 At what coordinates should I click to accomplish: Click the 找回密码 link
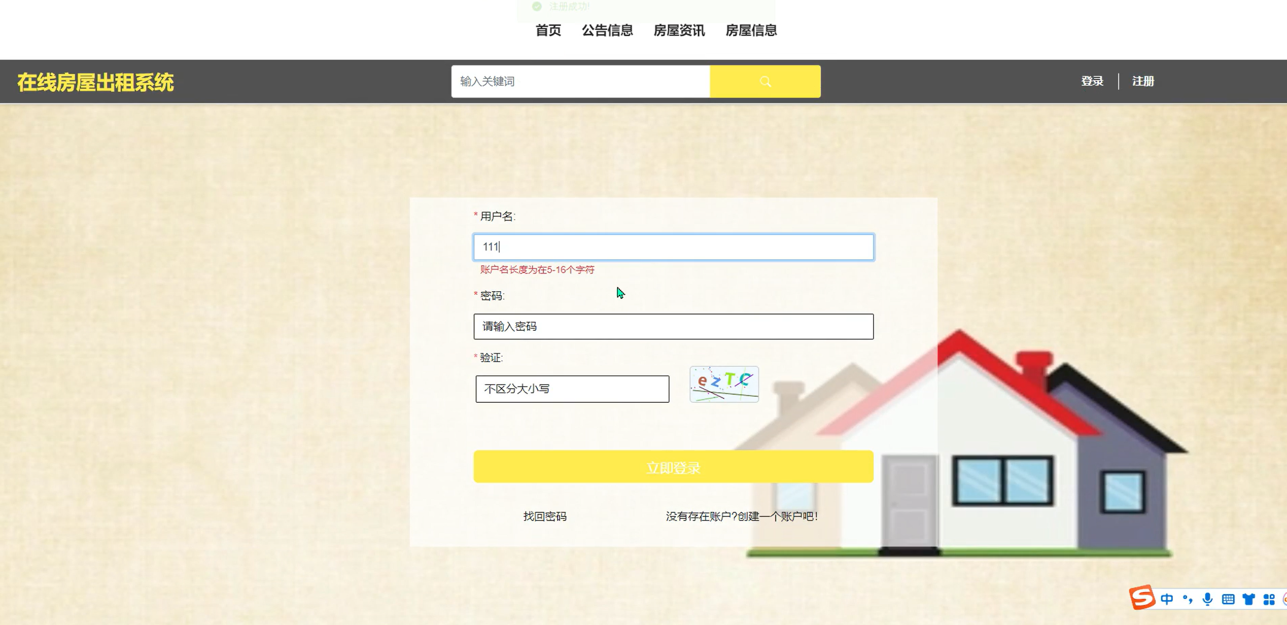[x=545, y=516]
